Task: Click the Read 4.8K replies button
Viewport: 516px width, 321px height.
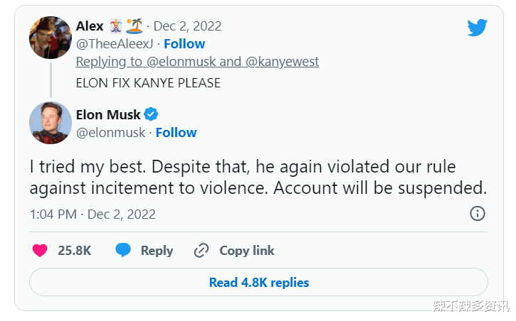Action: coord(258,283)
